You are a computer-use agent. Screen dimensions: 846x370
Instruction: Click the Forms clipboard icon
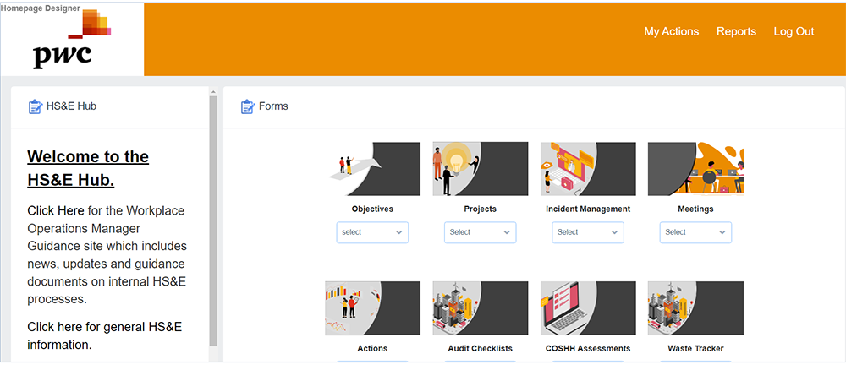click(x=248, y=106)
